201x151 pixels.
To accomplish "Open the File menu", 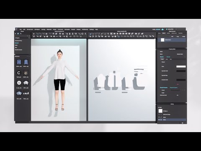I will pos(21,29).
